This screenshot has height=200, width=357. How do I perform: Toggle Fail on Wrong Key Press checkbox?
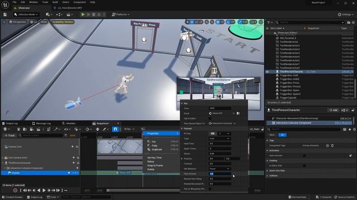point(210,189)
